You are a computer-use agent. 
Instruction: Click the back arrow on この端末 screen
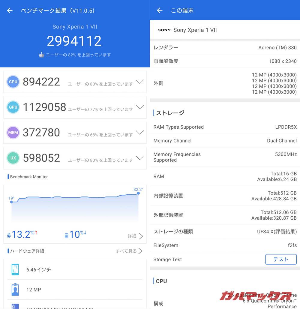(x=159, y=10)
